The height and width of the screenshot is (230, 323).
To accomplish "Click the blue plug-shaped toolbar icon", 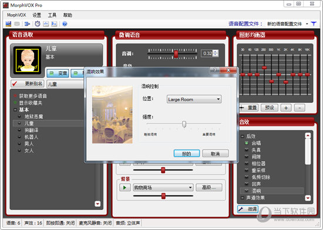I will click(27, 24).
